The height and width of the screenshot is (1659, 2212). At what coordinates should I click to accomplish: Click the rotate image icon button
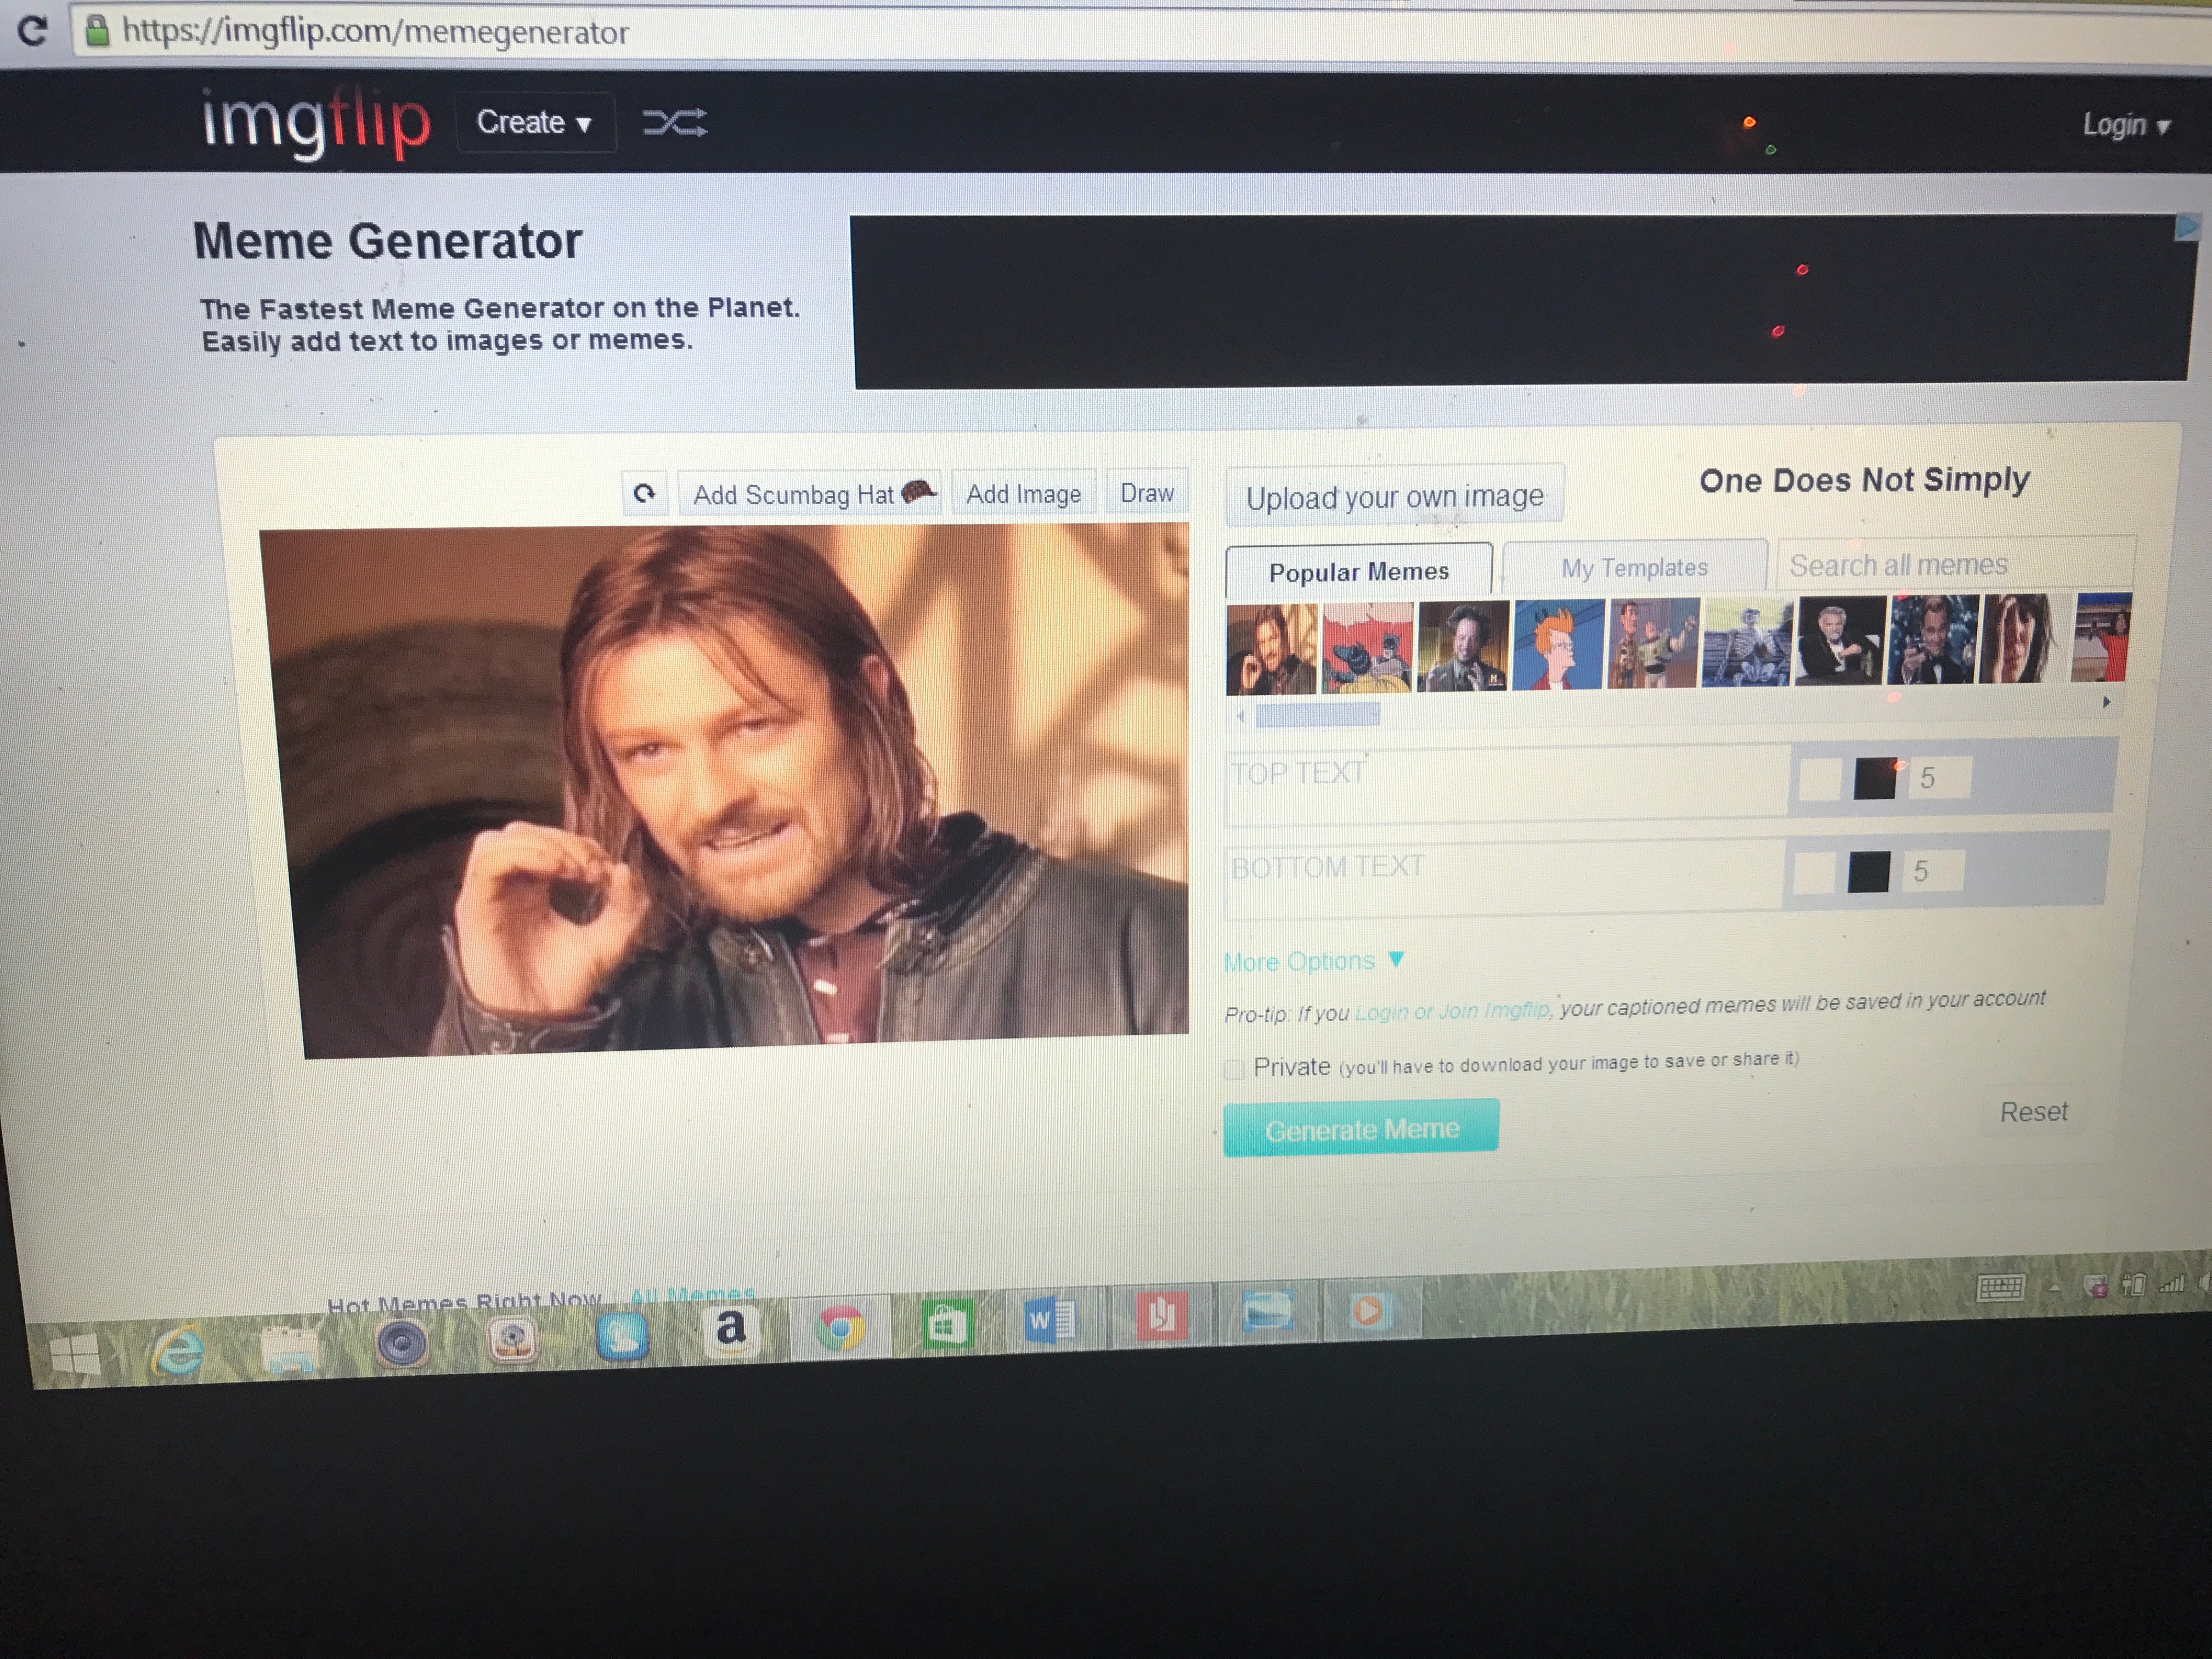click(645, 493)
